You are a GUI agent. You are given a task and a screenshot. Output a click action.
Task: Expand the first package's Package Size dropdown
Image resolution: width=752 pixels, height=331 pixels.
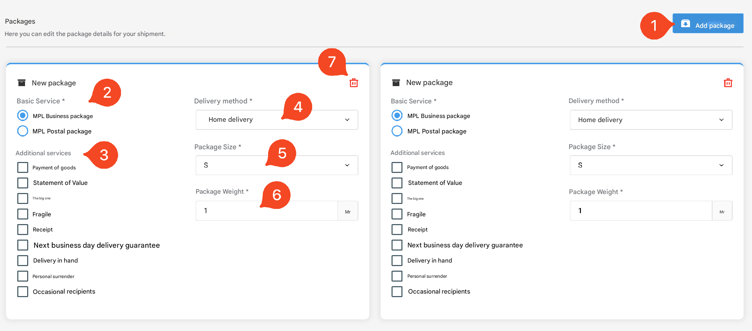pos(277,165)
